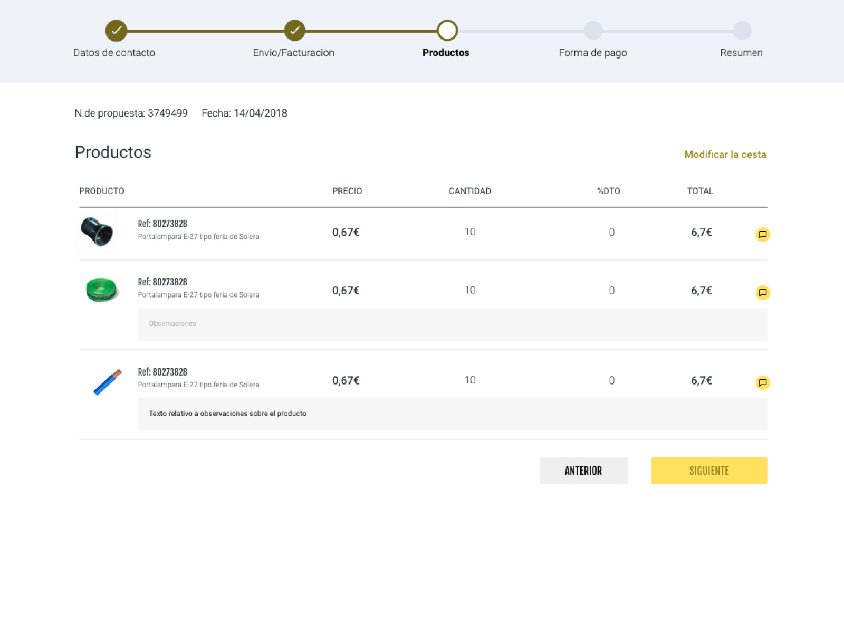This screenshot has width=844, height=633.
Task: Switch to the Datos de contacto step
Action: pos(114,53)
